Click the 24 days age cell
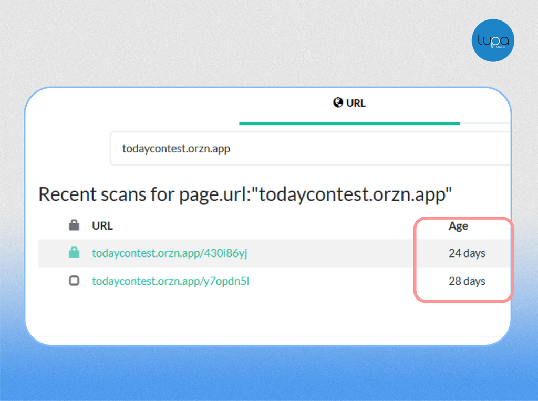The height and width of the screenshot is (401, 538). (x=467, y=253)
